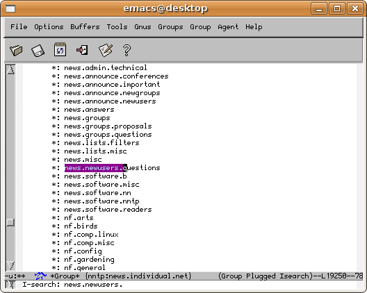Image resolution: width=367 pixels, height=293 pixels.
Task: Open the Groups menu
Action: coord(170,27)
